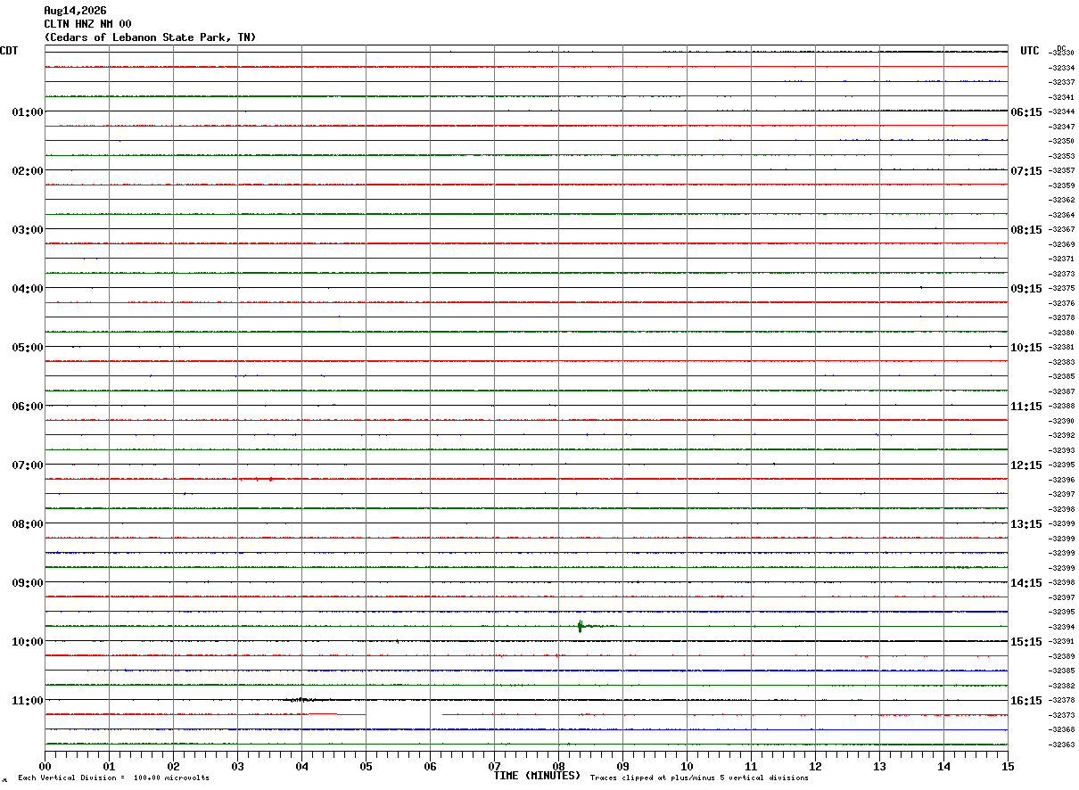The image size is (1079, 790).
Task: Click the vertical division microvolts note
Action: click(x=113, y=778)
